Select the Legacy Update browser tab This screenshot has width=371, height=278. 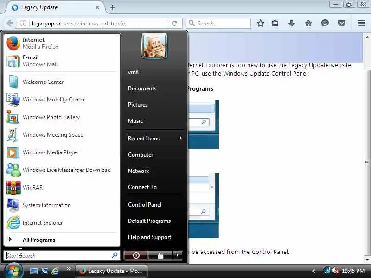coord(54,7)
